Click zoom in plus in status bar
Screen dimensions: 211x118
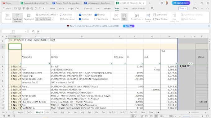[x=202, y=116]
